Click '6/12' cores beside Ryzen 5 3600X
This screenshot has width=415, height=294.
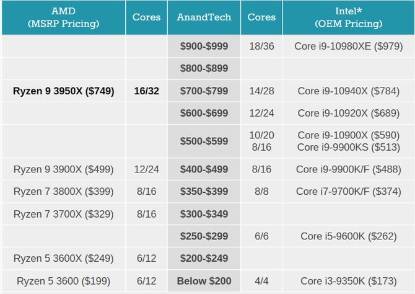tap(146, 259)
